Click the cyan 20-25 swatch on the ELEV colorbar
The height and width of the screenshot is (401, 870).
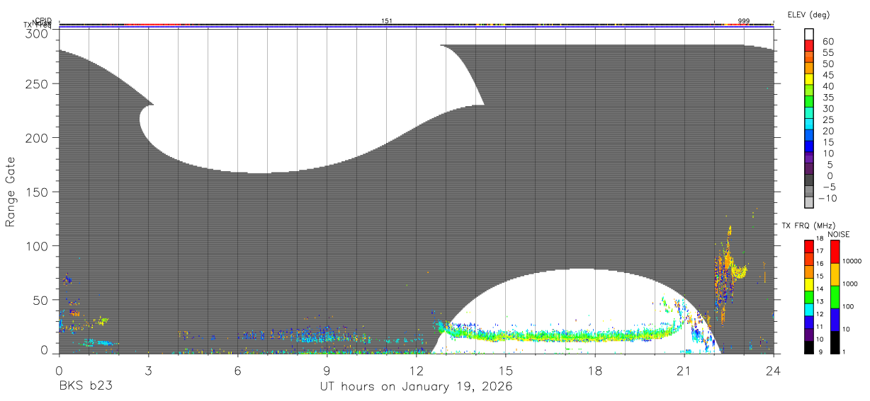click(x=809, y=124)
